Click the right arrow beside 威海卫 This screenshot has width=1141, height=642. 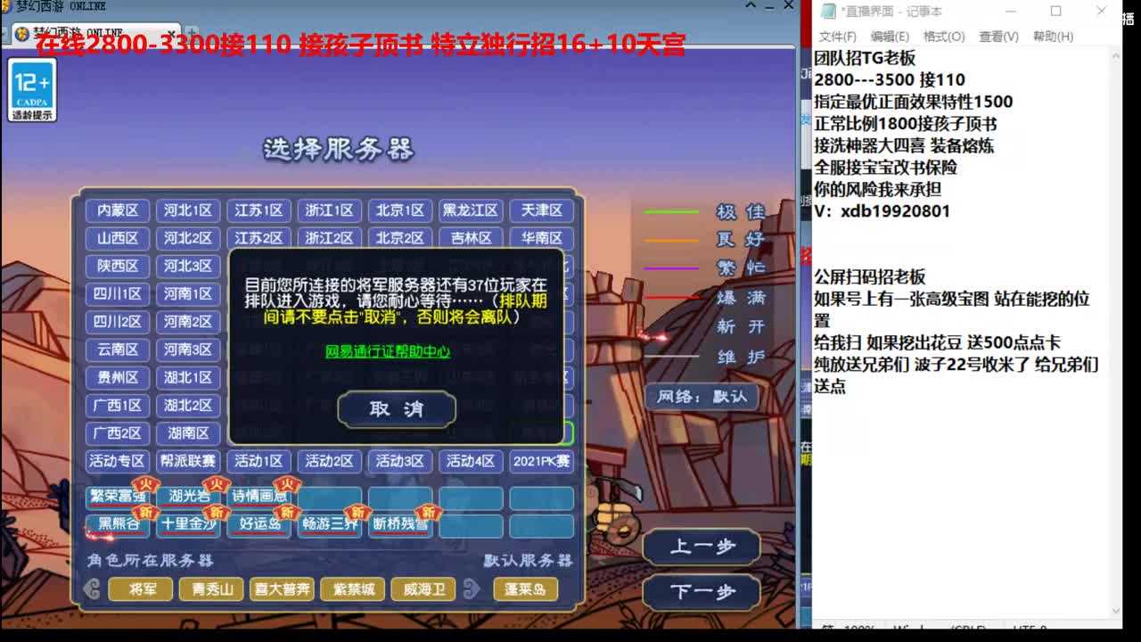[472, 589]
